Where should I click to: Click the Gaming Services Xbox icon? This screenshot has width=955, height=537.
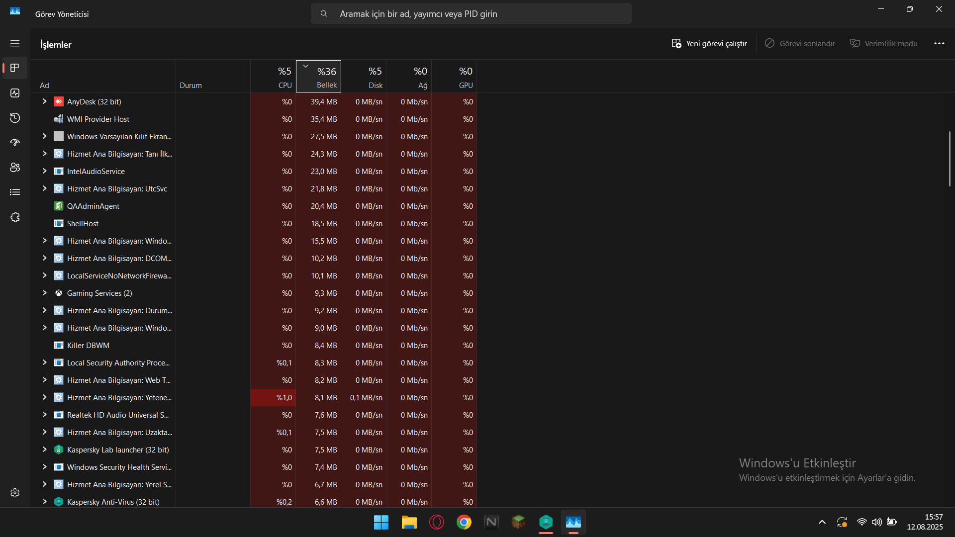click(59, 293)
